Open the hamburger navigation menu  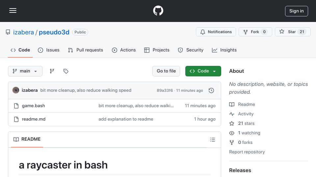tap(13, 10)
